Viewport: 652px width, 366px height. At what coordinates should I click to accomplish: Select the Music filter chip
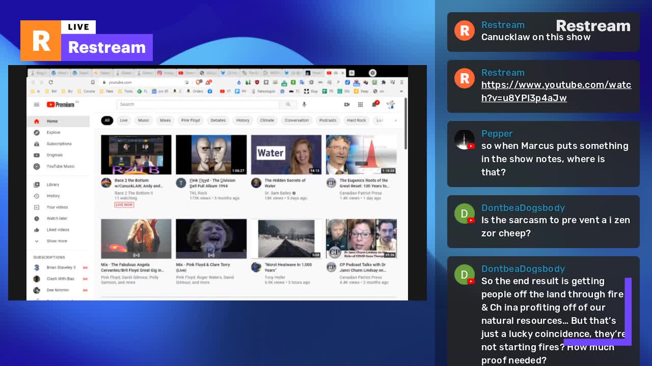(144, 120)
